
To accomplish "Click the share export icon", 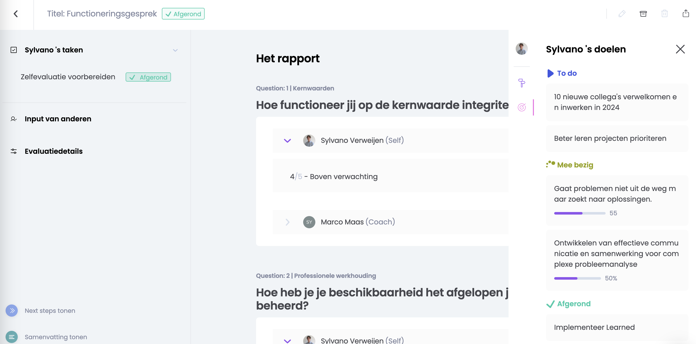I will click(x=685, y=13).
